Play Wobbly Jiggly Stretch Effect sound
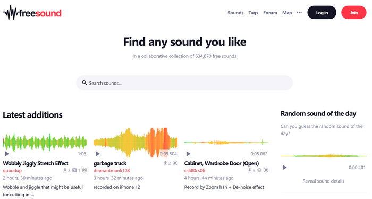 [x=7, y=154]
